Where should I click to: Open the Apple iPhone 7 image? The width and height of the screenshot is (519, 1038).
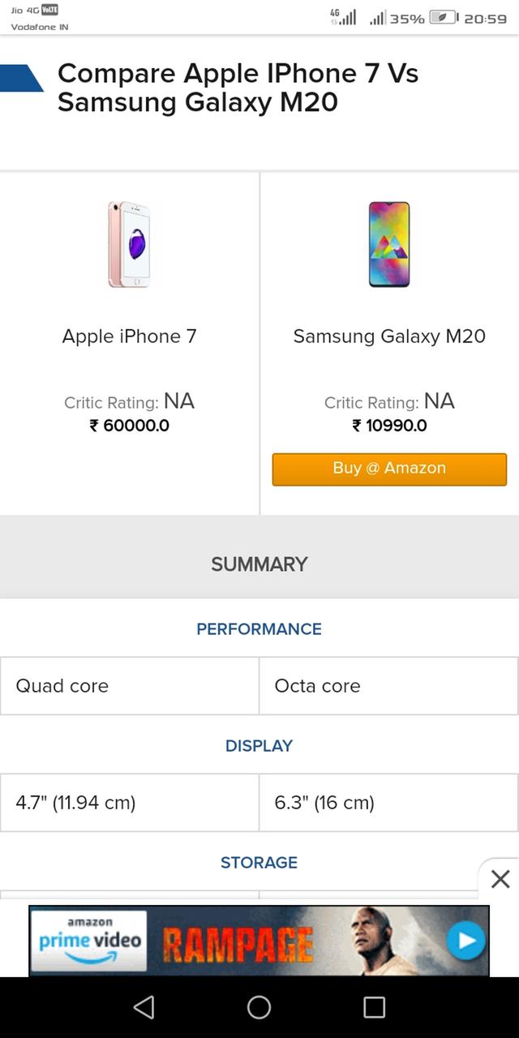coord(129,244)
